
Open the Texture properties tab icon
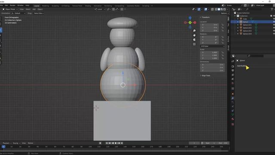(233, 124)
